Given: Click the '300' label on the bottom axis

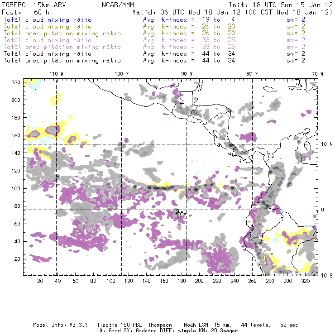Looking at the screenshot, I should click(x=288, y=281).
